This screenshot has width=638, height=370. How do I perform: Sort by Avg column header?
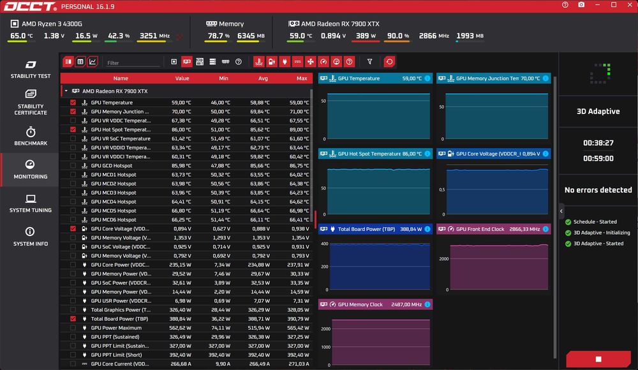point(263,78)
